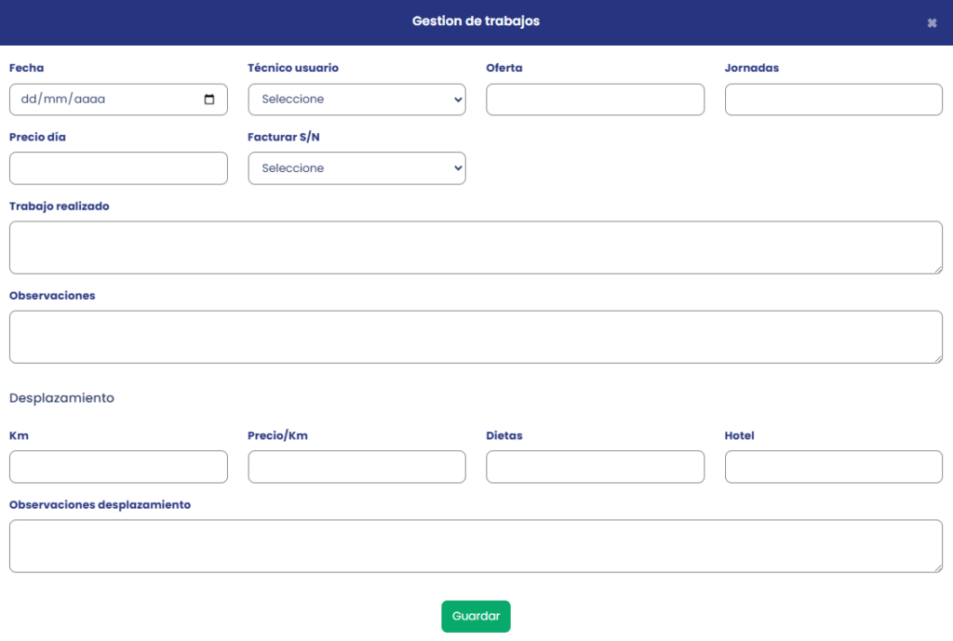Focus the Hotel input field
The height and width of the screenshot is (641, 953).
833,467
